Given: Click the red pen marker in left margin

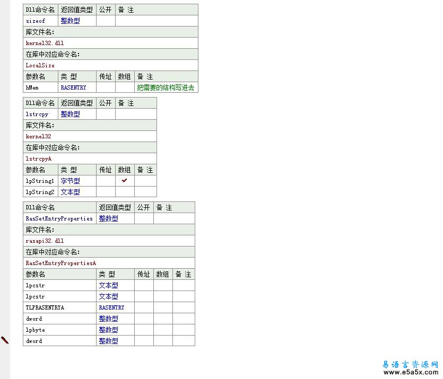Looking at the screenshot, I should (5, 340).
